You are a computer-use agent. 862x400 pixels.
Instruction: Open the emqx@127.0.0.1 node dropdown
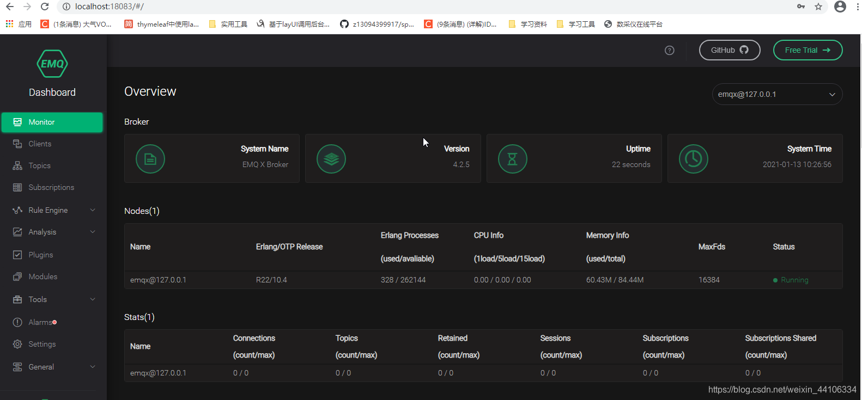point(778,94)
